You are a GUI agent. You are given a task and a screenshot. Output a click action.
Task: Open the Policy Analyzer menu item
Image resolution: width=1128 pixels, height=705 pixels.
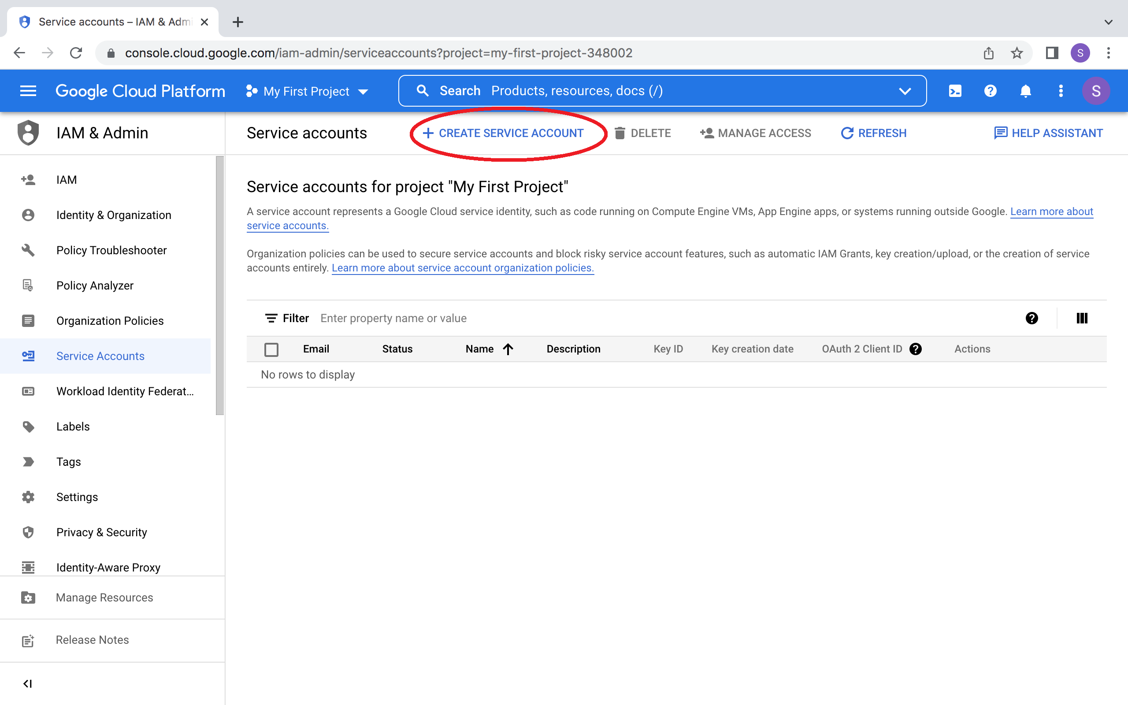94,285
